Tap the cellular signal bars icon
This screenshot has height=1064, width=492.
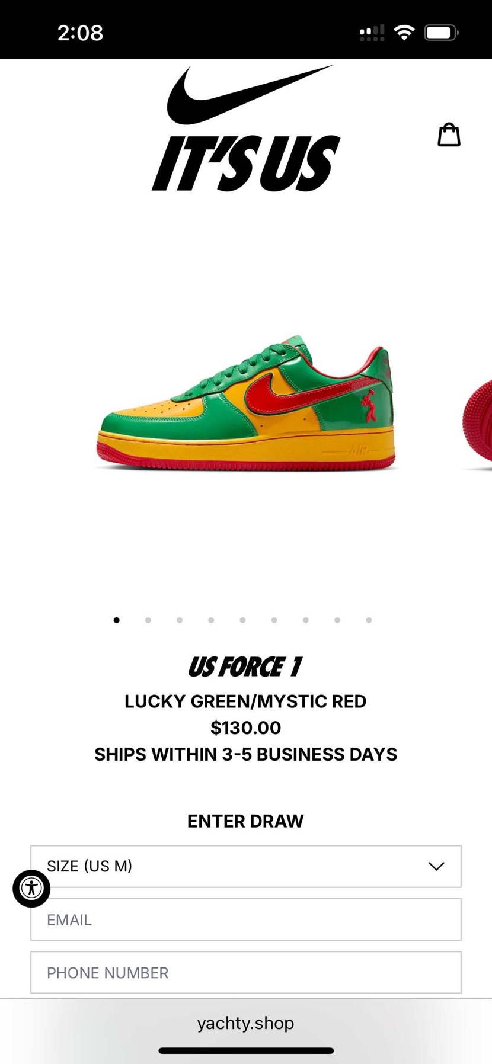[x=372, y=33]
